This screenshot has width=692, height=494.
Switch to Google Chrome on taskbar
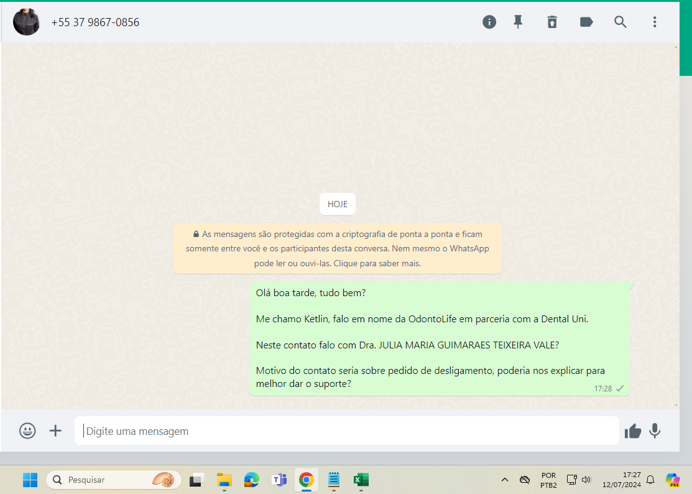point(307,480)
